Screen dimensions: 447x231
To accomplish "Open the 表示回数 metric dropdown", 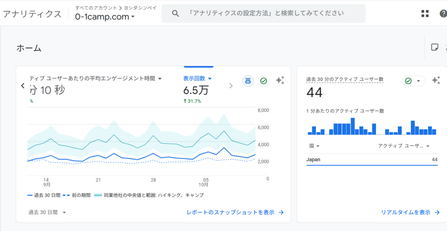I will [197, 79].
